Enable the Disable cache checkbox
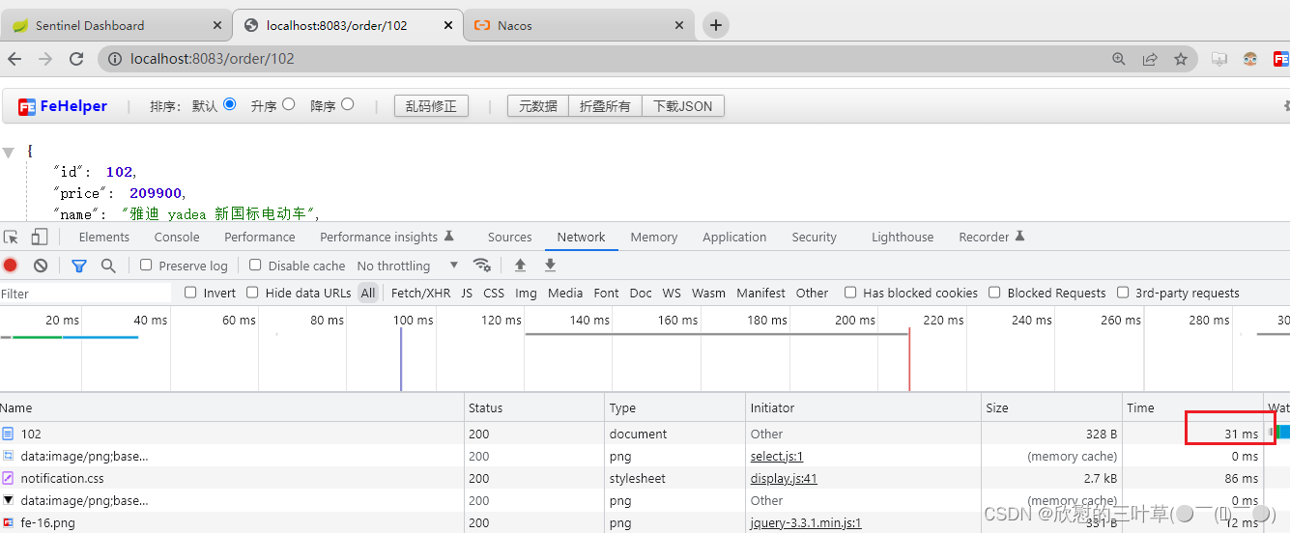Screen dimensions: 1290x533 pyautogui.click(x=255, y=265)
